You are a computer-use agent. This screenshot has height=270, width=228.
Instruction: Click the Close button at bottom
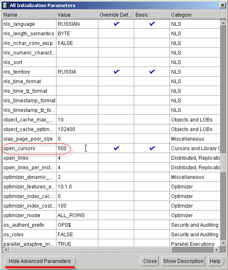tap(150, 261)
